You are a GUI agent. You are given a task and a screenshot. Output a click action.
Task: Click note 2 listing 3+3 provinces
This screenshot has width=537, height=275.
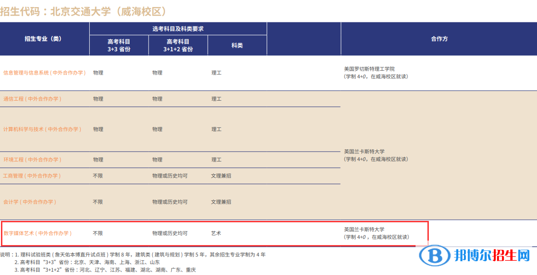pos(87,262)
